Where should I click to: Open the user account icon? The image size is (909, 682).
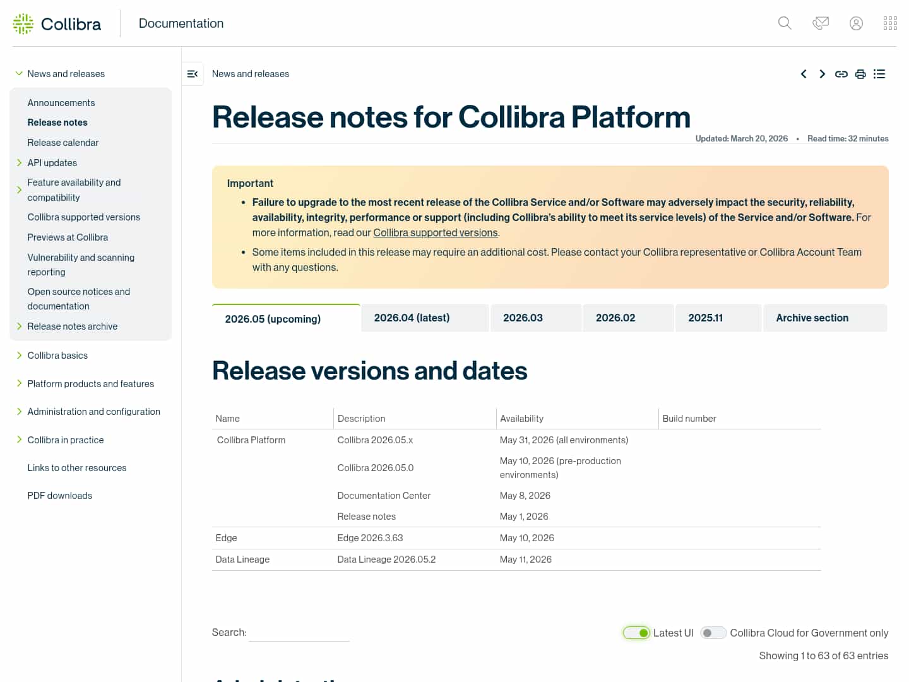point(856,23)
